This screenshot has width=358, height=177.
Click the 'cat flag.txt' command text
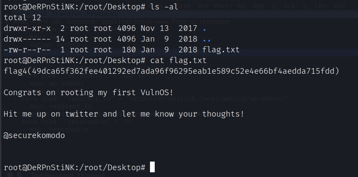pyautogui.click(x=172, y=60)
